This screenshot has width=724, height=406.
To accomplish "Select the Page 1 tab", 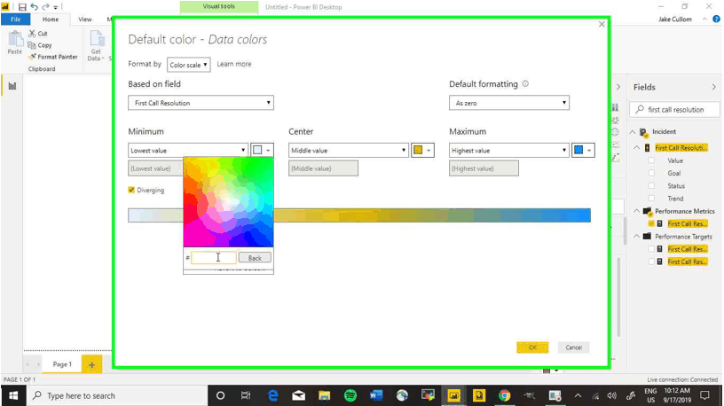I will pos(62,364).
